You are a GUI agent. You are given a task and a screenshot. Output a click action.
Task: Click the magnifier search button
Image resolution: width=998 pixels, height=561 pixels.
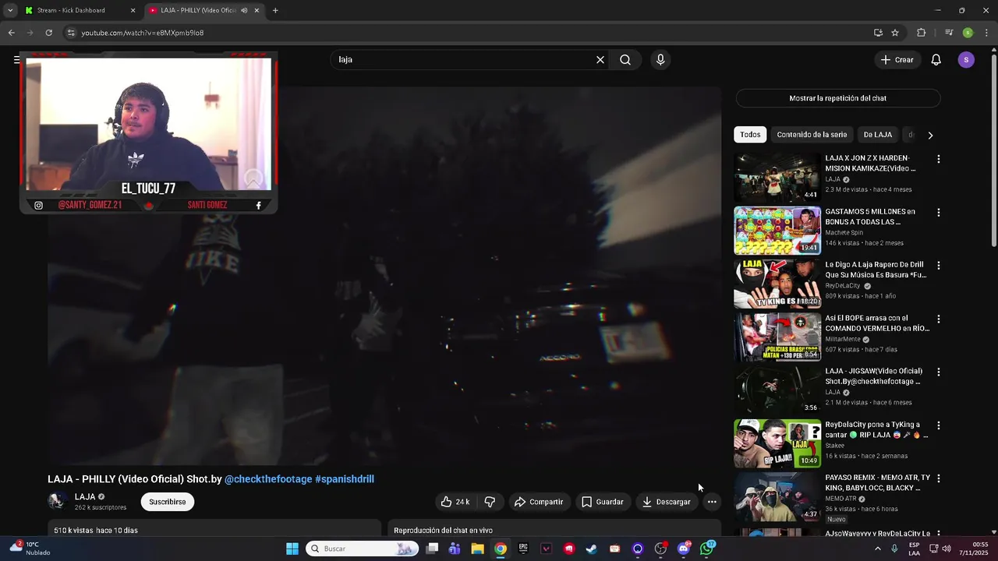pos(625,60)
